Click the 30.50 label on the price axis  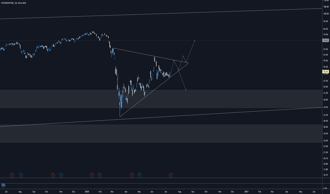[x=326, y=121]
